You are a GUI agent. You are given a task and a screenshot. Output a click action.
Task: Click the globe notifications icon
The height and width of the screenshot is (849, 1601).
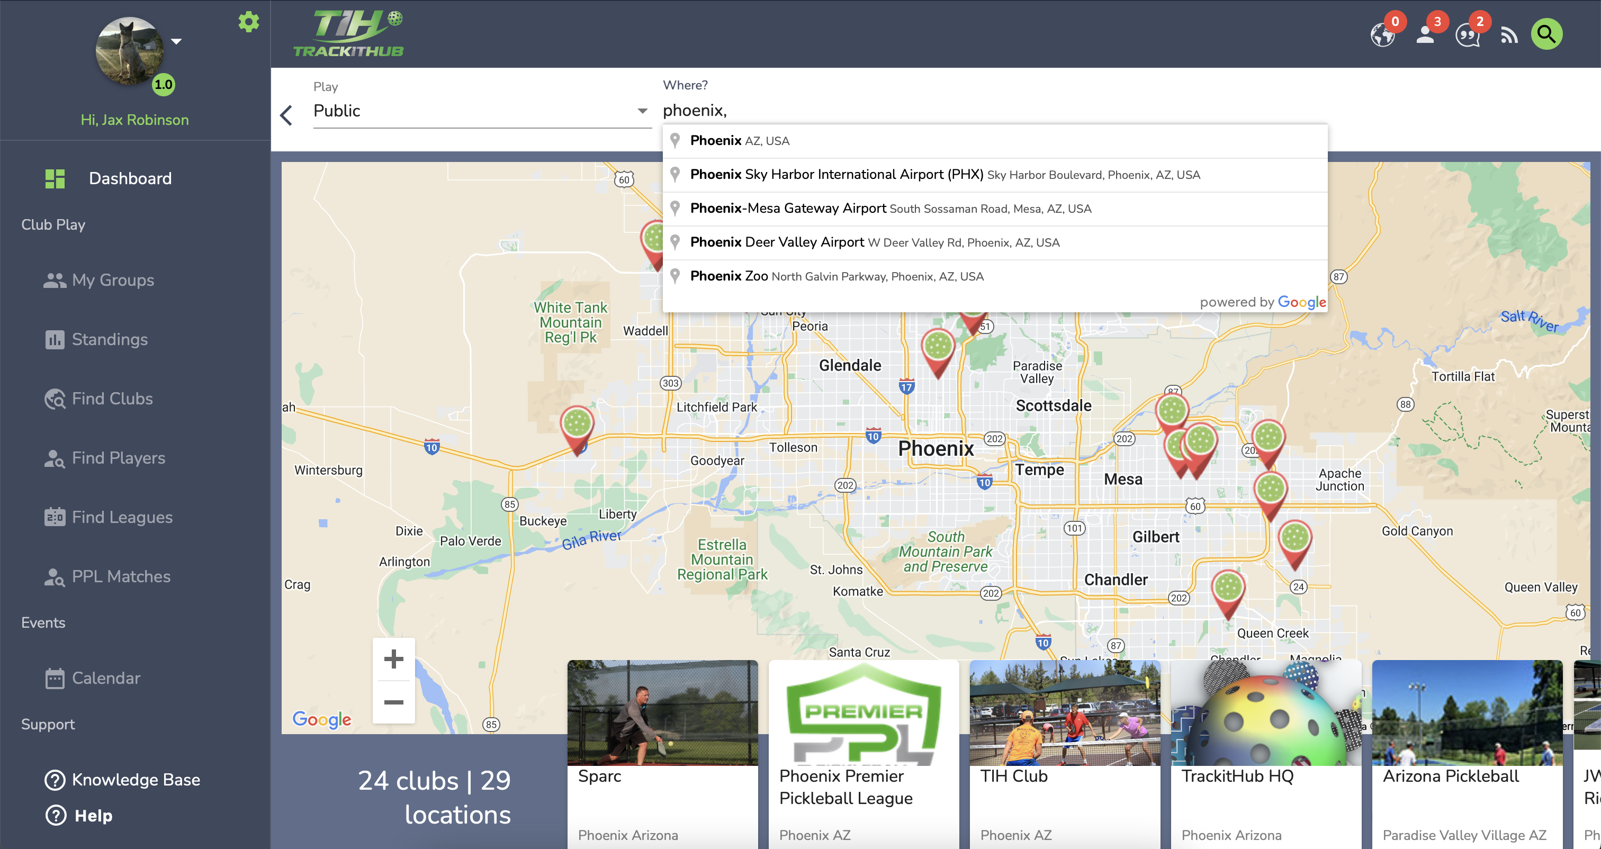(1382, 35)
